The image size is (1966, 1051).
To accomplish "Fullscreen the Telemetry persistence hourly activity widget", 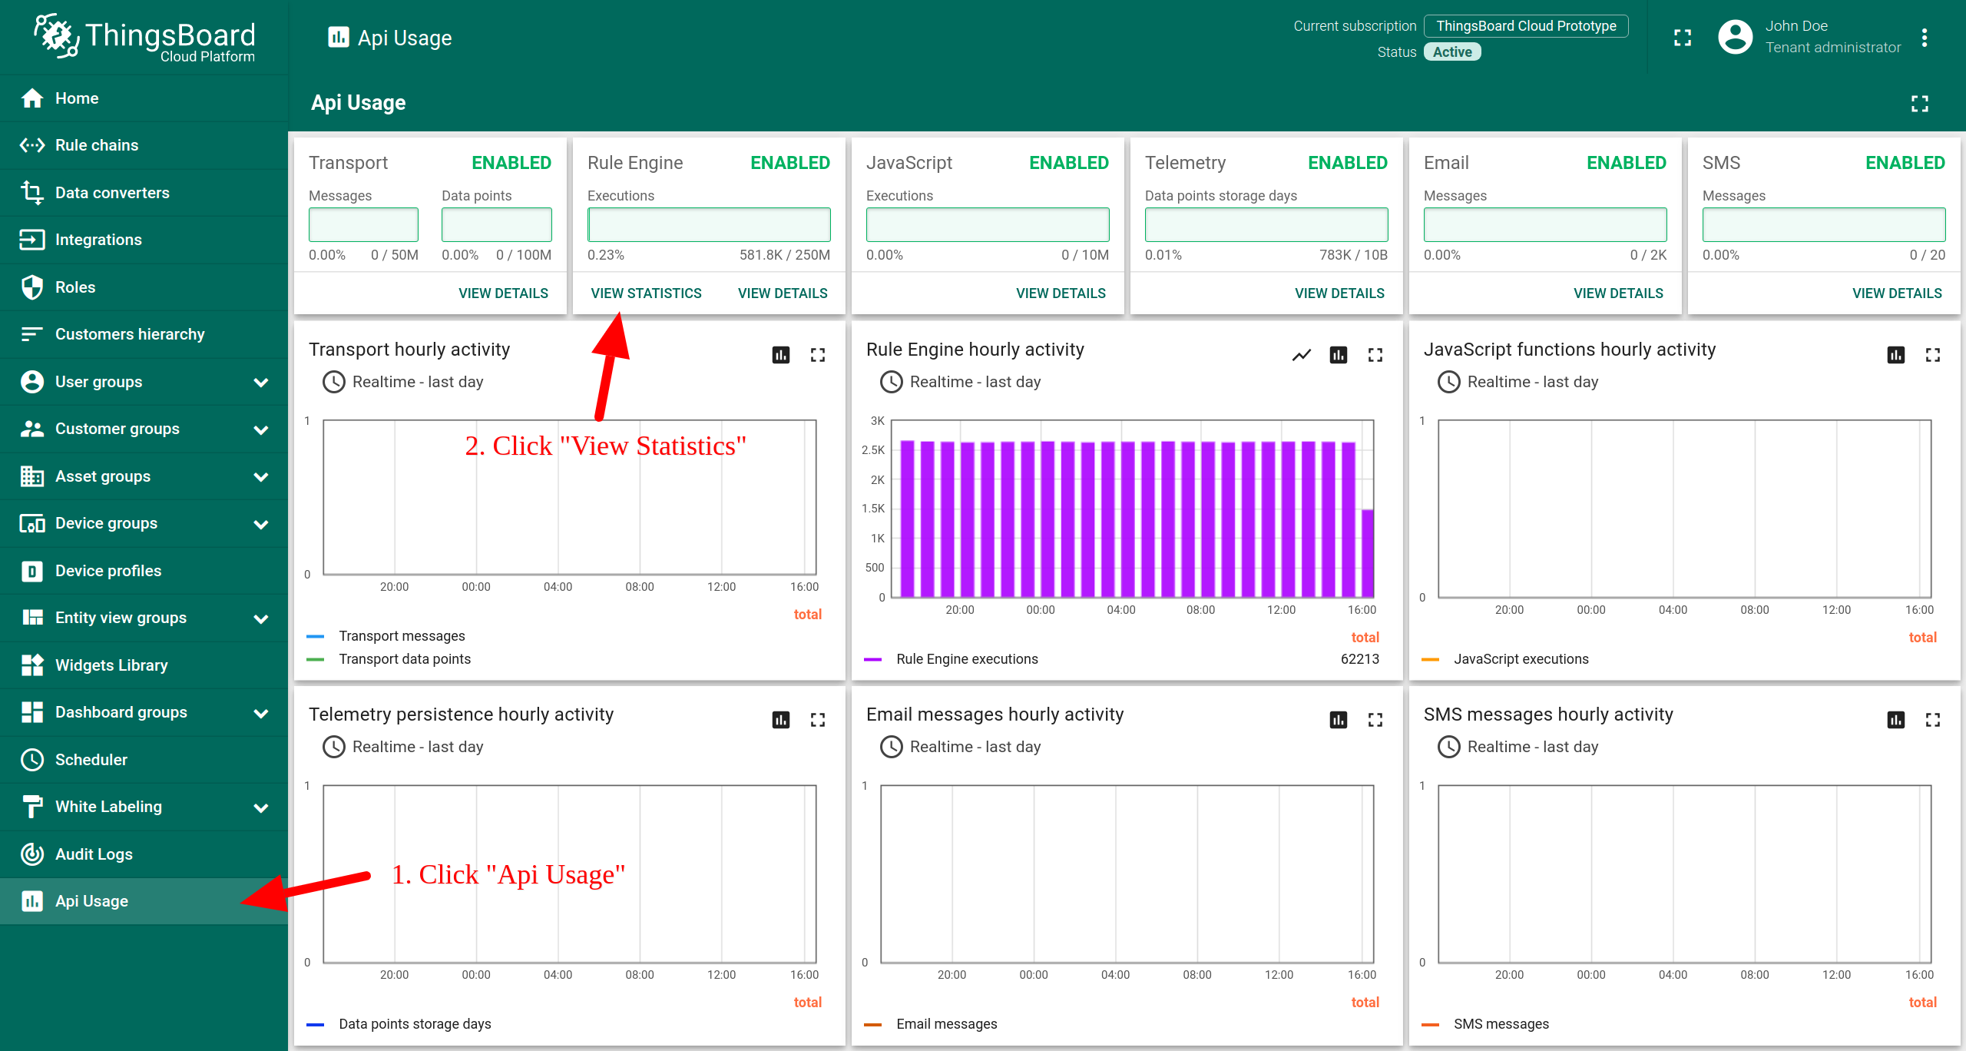I will pos(818,720).
